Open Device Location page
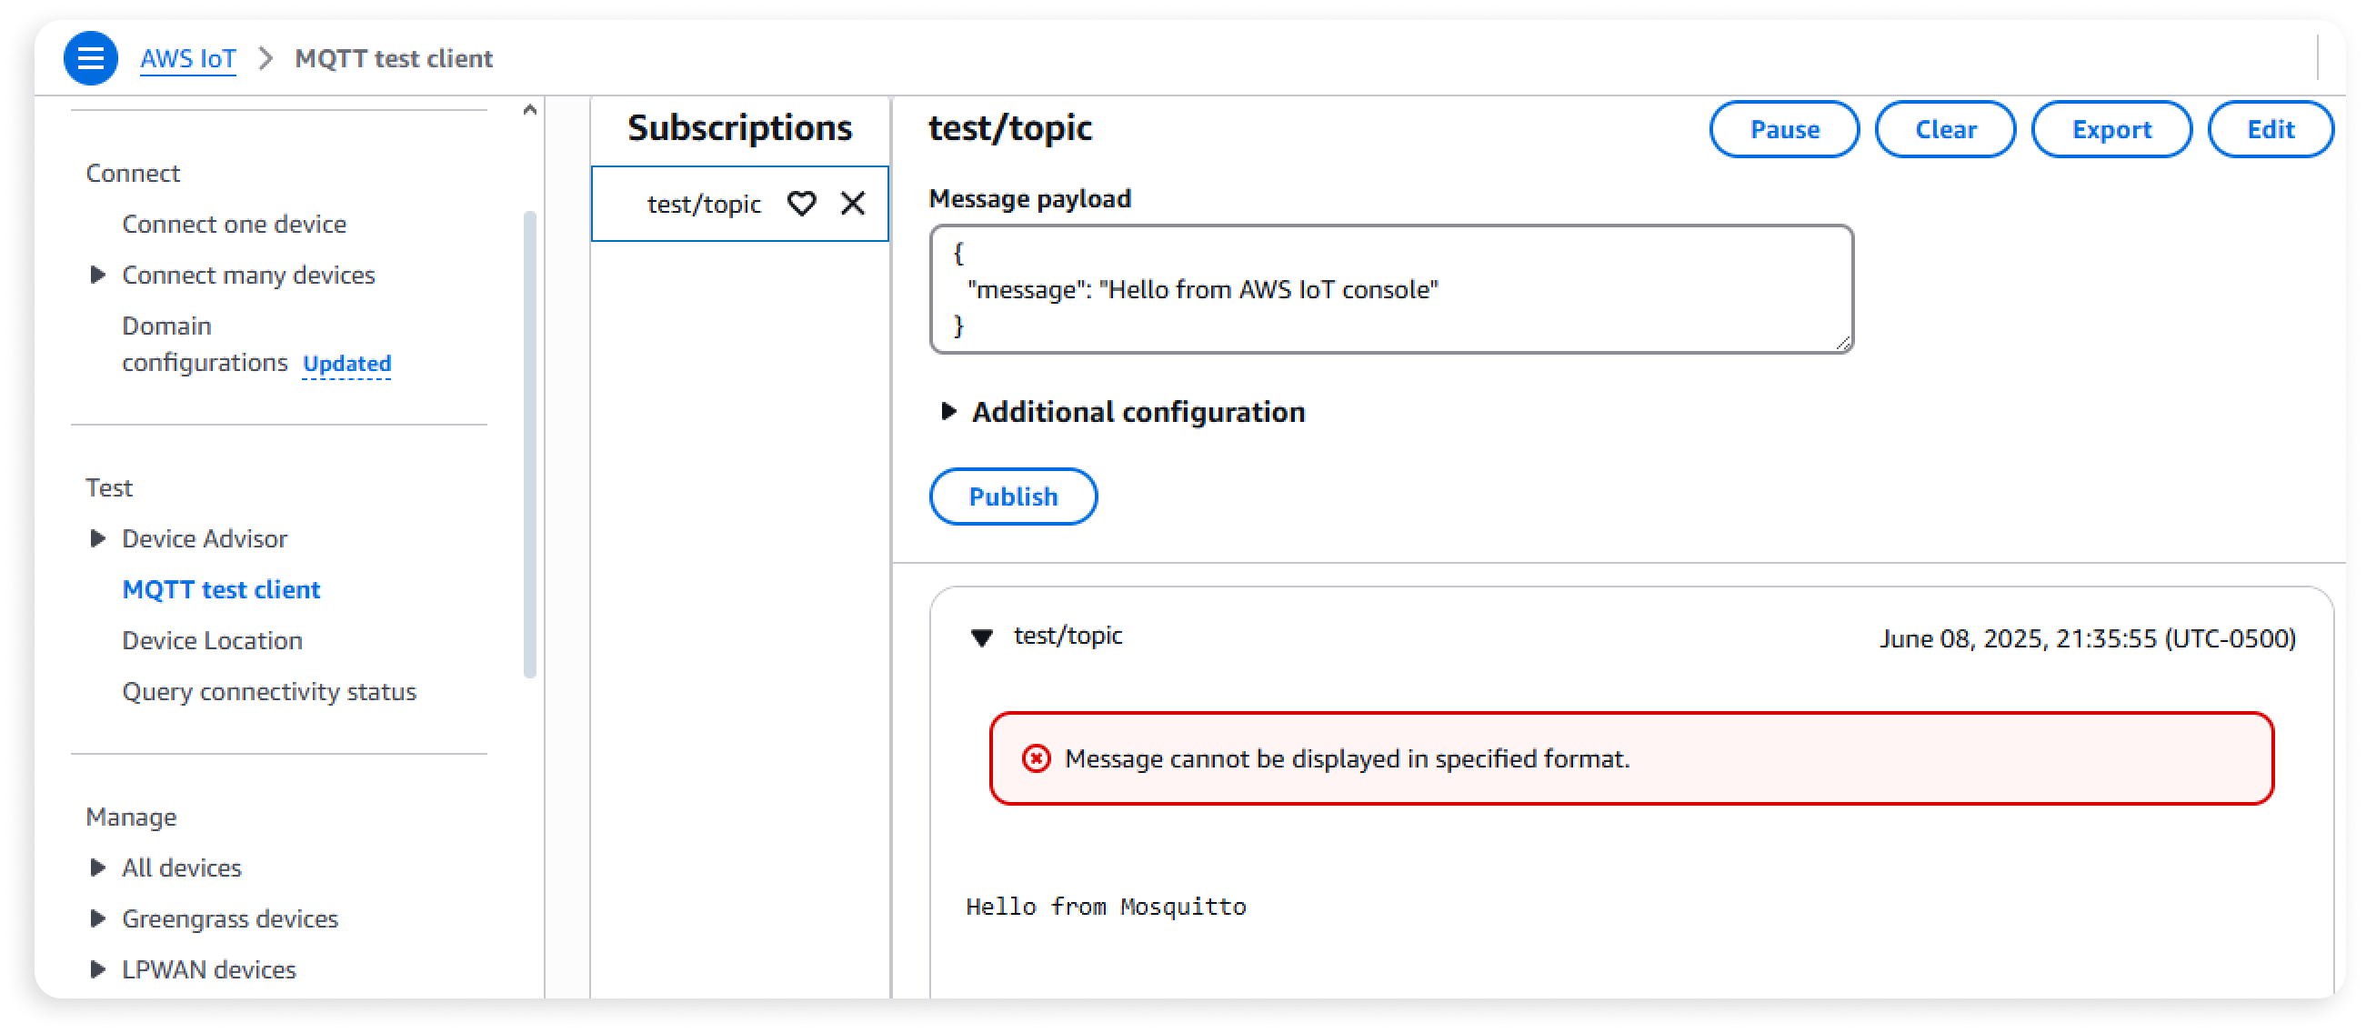2366x1033 pixels. pos(212,640)
